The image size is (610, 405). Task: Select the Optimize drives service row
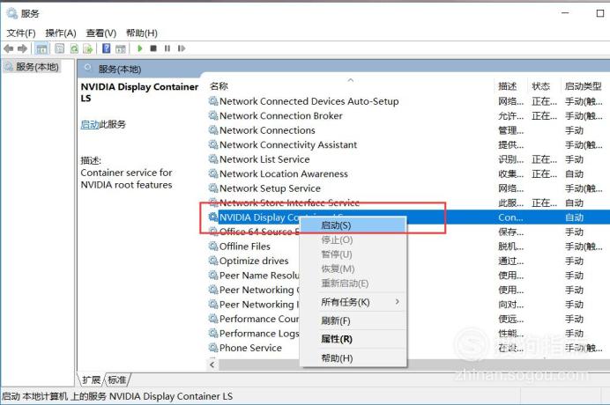click(408, 261)
